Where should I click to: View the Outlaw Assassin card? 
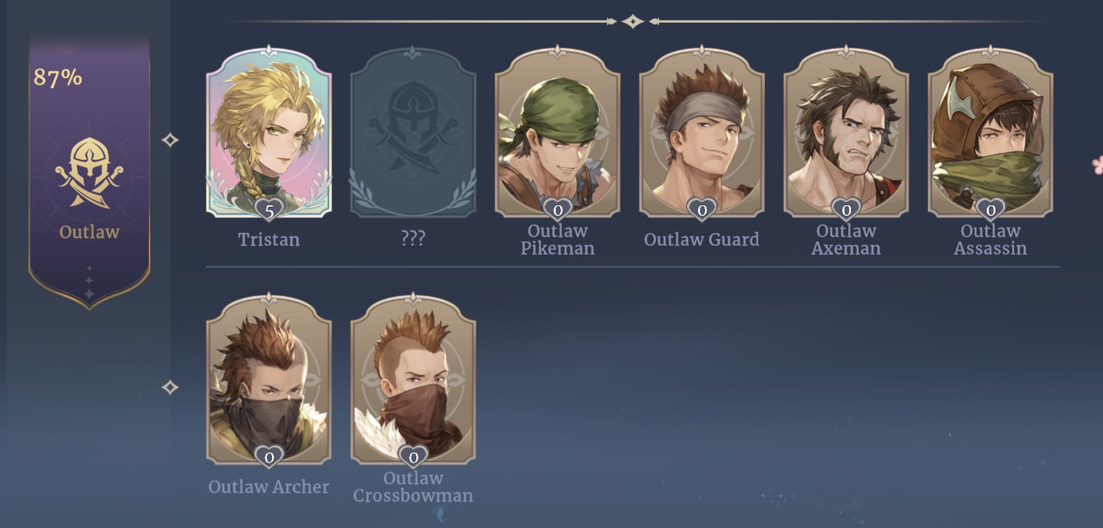point(990,131)
